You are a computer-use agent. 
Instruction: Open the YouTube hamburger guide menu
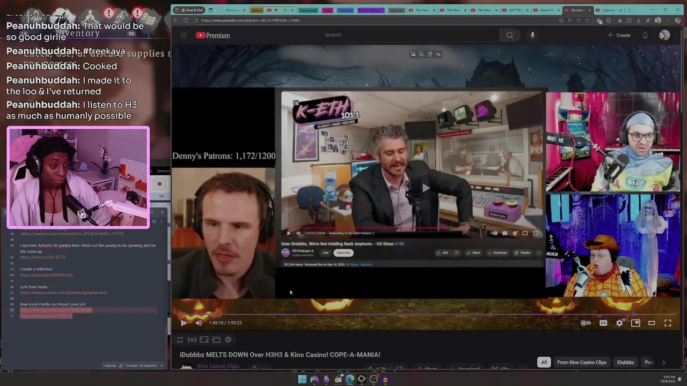click(x=184, y=35)
